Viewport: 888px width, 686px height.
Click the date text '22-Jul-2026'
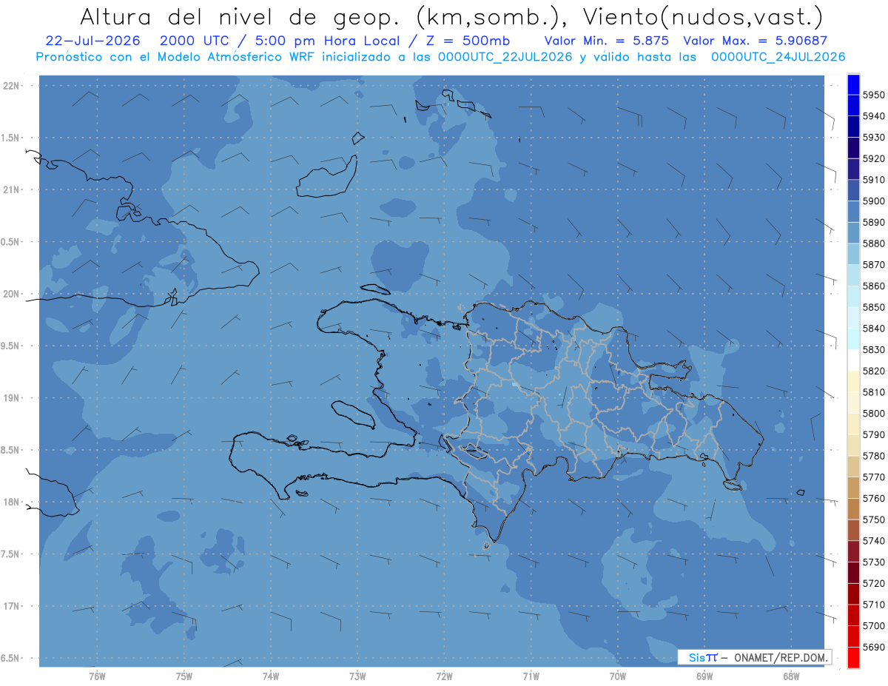pyautogui.click(x=92, y=41)
